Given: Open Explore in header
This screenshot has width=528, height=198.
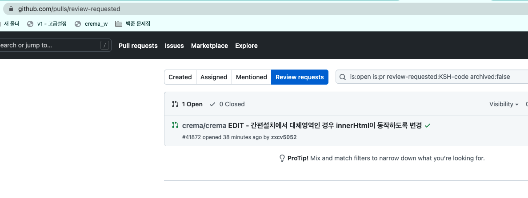Looking at the screenshot, I should [247, 46].
